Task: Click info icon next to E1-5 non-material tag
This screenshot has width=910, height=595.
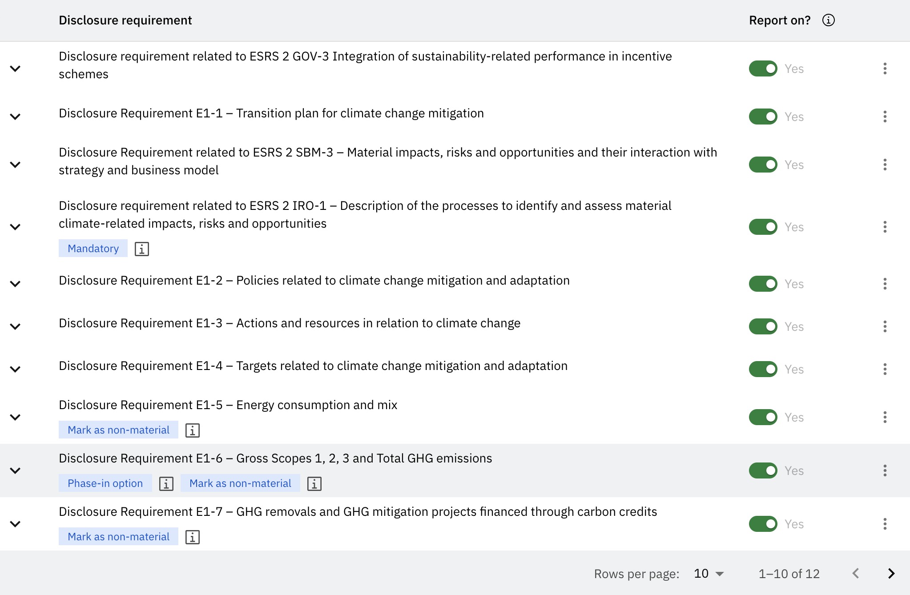Action: (x=192, y=430)
